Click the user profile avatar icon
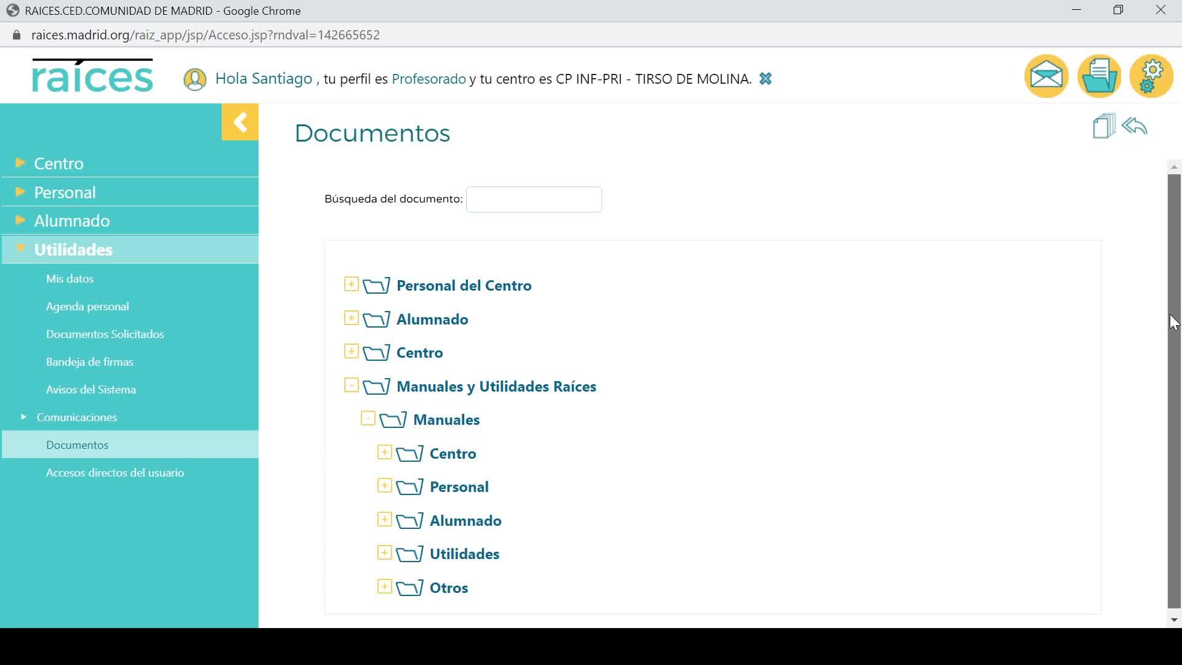The width and height of the screenshot is (1182, 665). pos(195,79)
